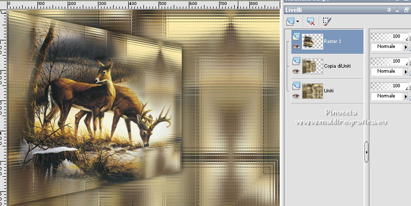Adjust Raster 1 opacity slider at 100
This screenshot has height=206, width=411.
(x=389, y=36)
